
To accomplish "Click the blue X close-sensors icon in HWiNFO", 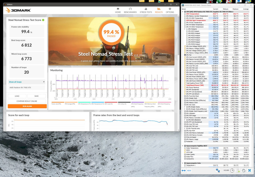I will coord(250,171).
